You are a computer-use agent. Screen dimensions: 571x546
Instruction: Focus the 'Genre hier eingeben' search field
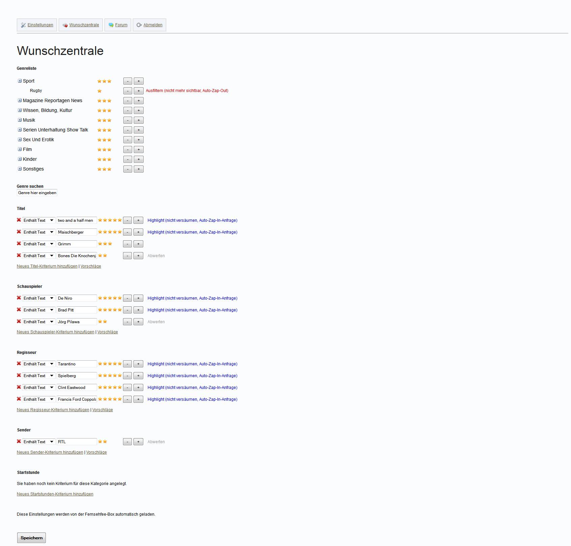click(x=37, y=193)
